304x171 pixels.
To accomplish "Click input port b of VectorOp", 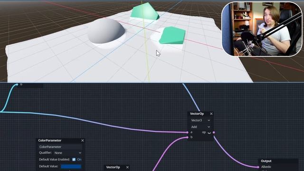I will (187, 137).
